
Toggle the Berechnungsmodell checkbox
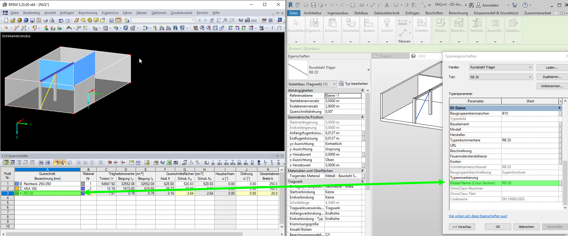coord(327,235)
